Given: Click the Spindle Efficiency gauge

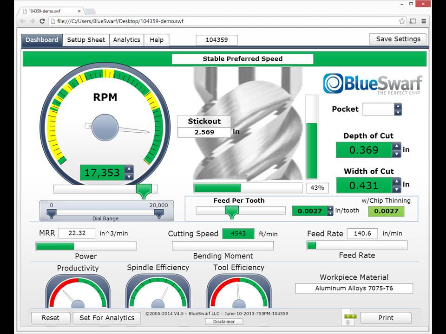Looking at the screenshot, I should pyautogui.click(x=158, y=291).
